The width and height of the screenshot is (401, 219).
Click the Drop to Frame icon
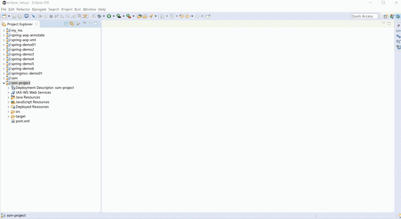[79, 16]
